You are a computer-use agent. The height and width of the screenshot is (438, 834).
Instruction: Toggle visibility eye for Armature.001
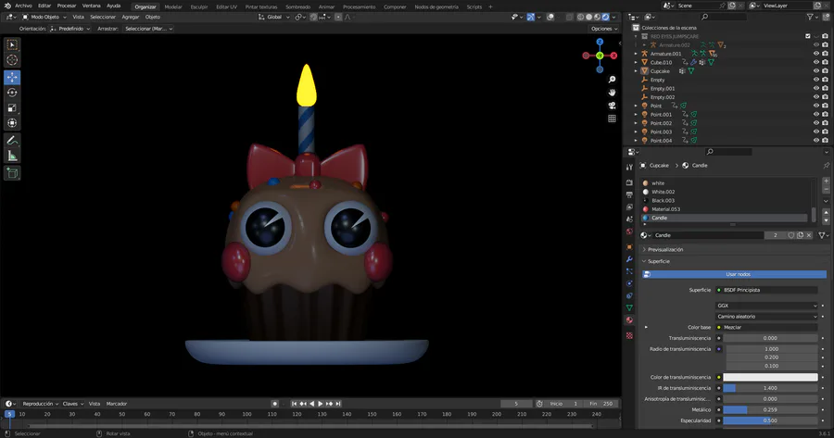pyautogui.click(x=815, y=54)
